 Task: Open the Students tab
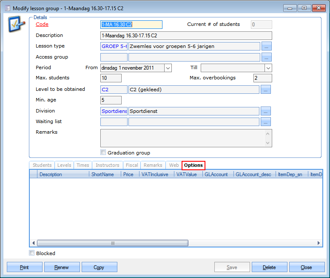tap(42, 165)
